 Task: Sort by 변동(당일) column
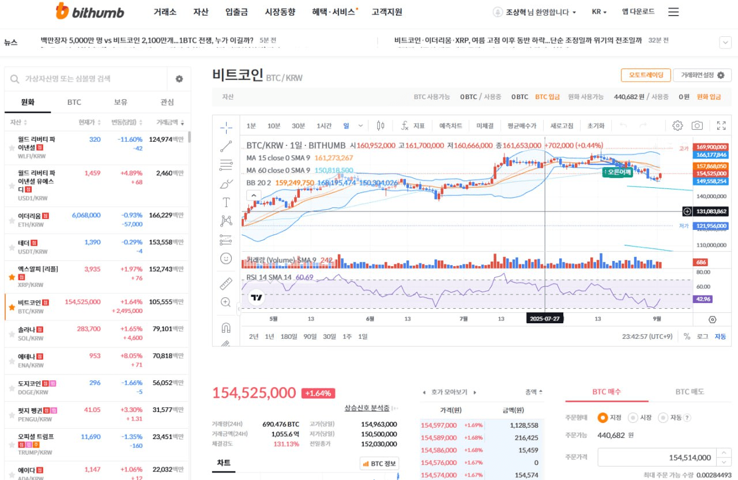coord(127,122)
